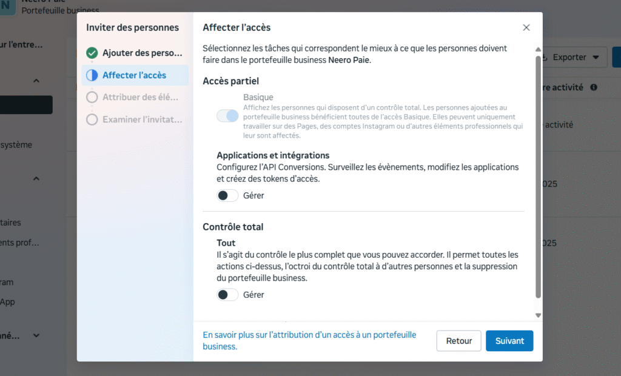
Task: Select the Affecter l'accès step
Action: pyautogui.click(x=134, y=75)
